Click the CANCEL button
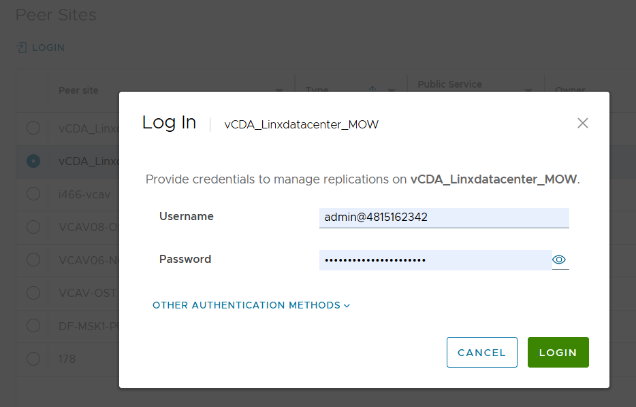Viewport: 636px width, 407px height. (481, 353)
